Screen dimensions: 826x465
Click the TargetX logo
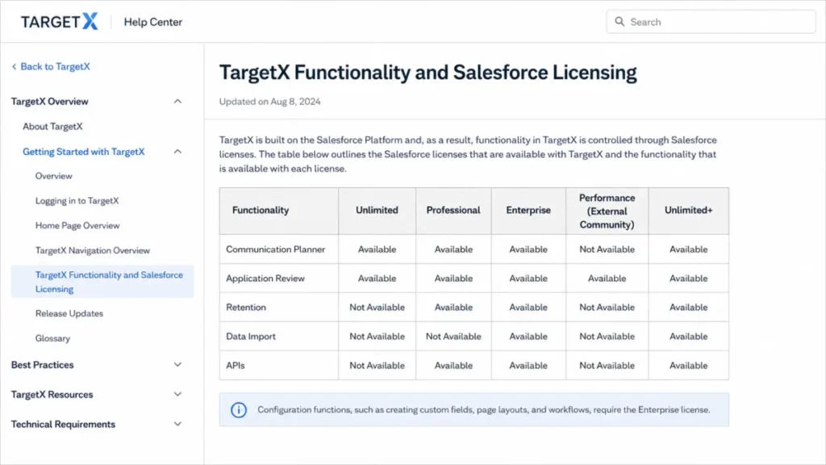click(59, 22)
